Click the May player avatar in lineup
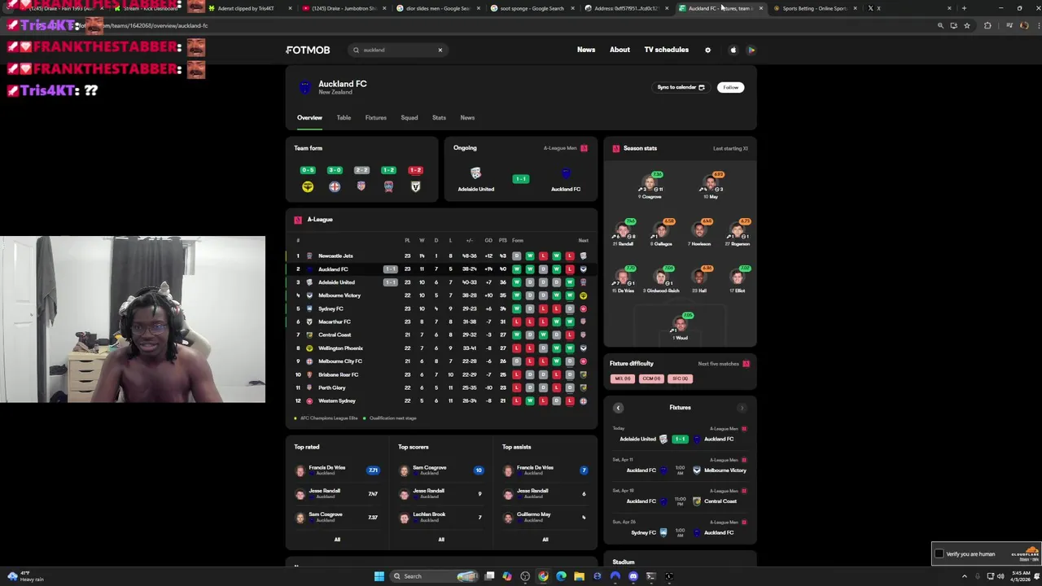1042x586 pixels. [712, 183]
